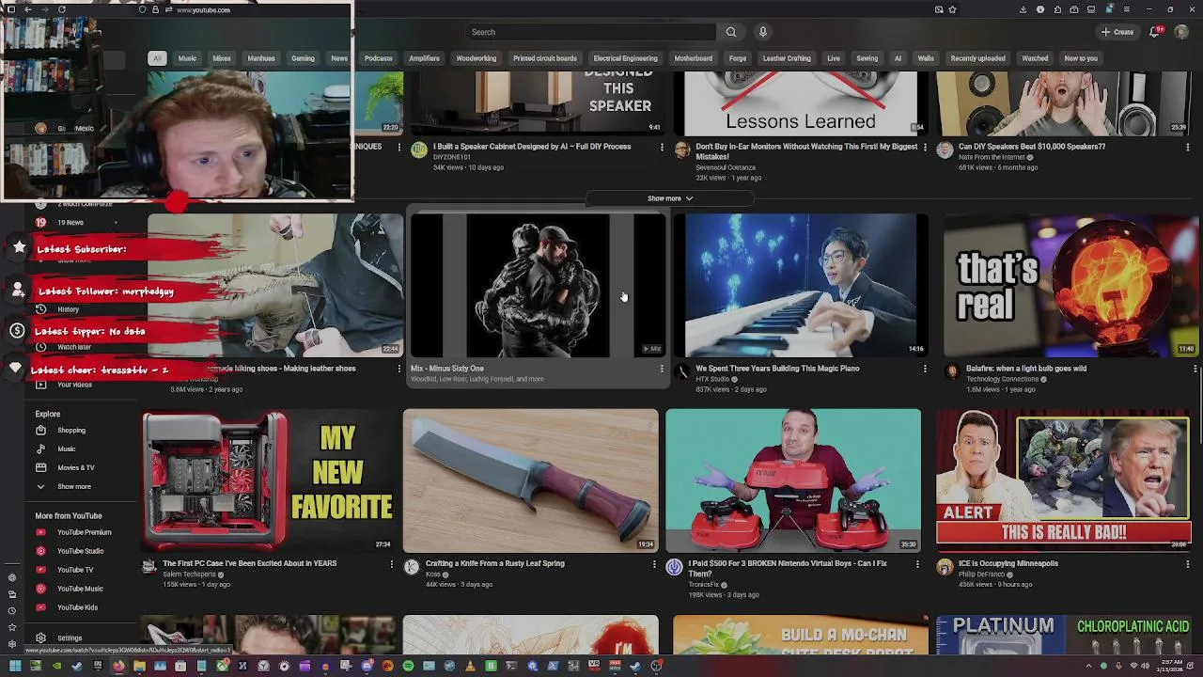Open YouTube TV from sidebar
The image size is (1203, 677).
point(75,570)
